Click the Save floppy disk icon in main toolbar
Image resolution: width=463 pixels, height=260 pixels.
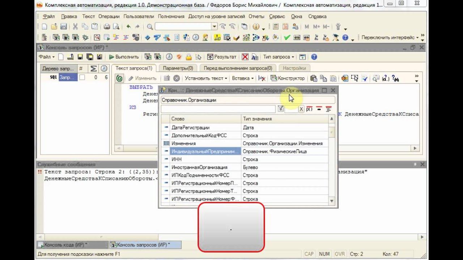(x=63, y=26)
